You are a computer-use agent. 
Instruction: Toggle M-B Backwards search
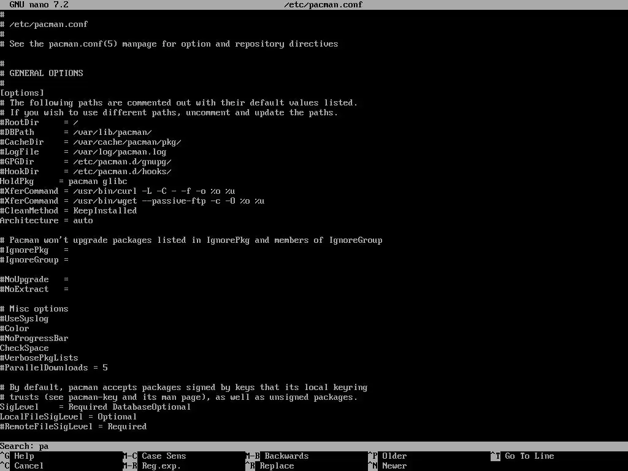277,456
